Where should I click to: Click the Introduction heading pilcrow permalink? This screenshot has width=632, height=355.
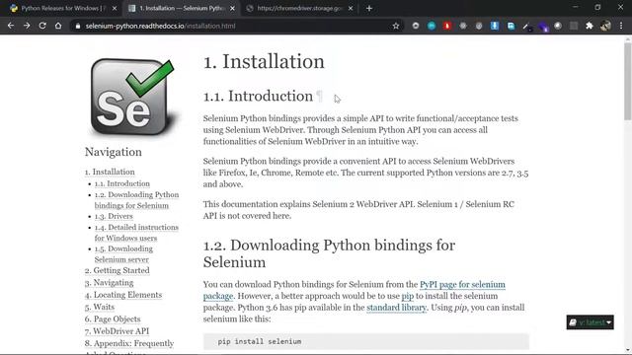pos(319,97)
